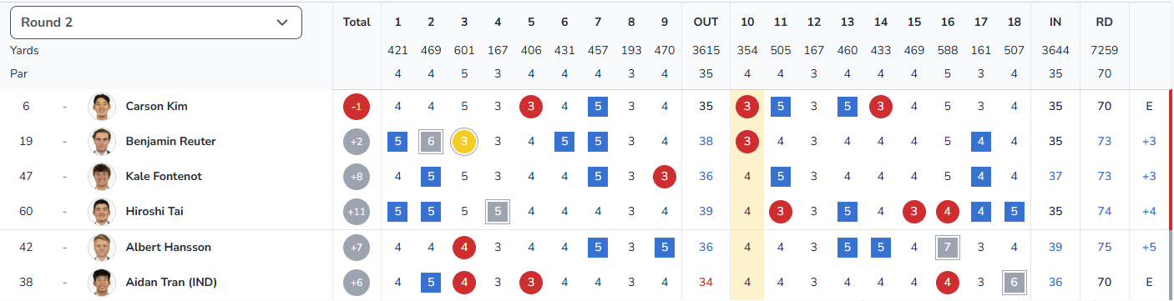Screen dimensions: 1174x301
Task: Open the Benjamin Reuter name link
Action: (170, 142)
